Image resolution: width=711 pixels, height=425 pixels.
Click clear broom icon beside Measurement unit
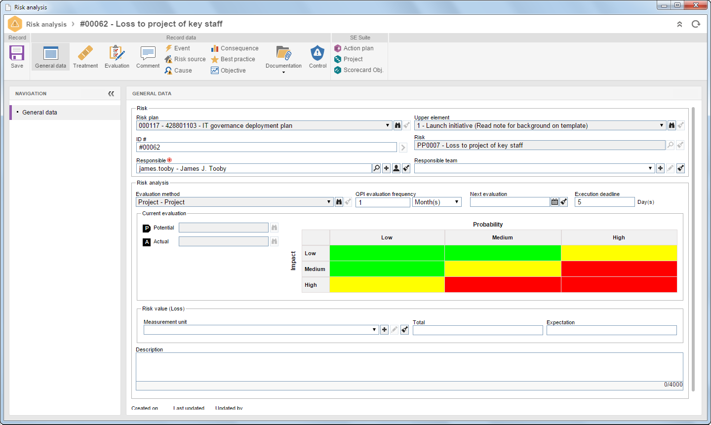tap(404, 330)
